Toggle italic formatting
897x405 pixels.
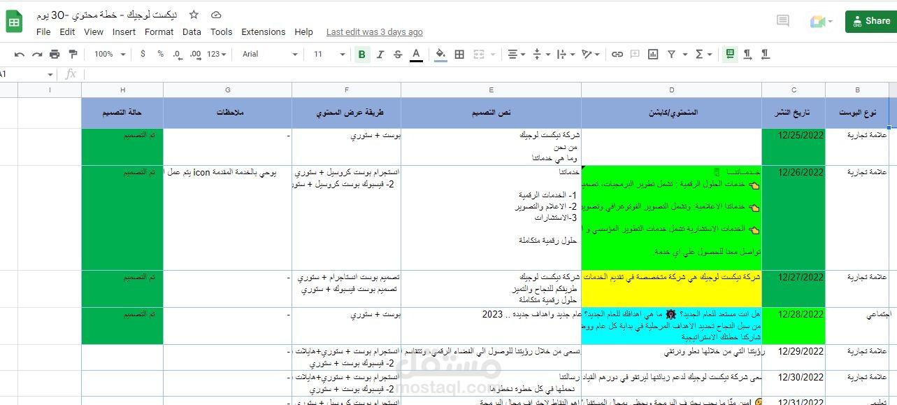coord(380,54)
